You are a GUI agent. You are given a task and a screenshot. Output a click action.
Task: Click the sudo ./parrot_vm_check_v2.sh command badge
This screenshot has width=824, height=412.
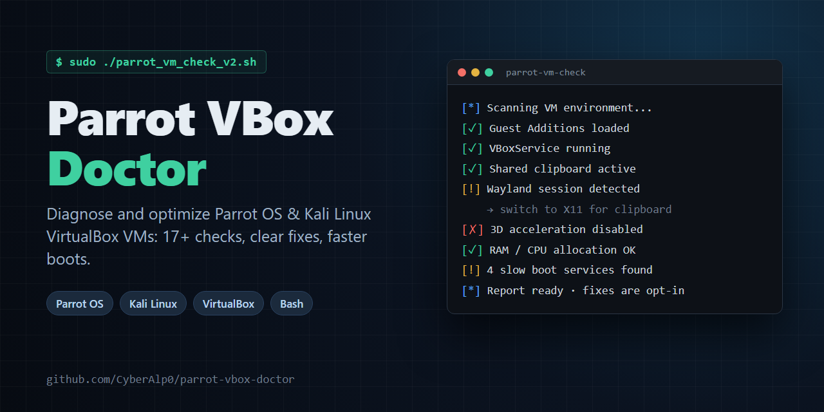tap(156, 62)
